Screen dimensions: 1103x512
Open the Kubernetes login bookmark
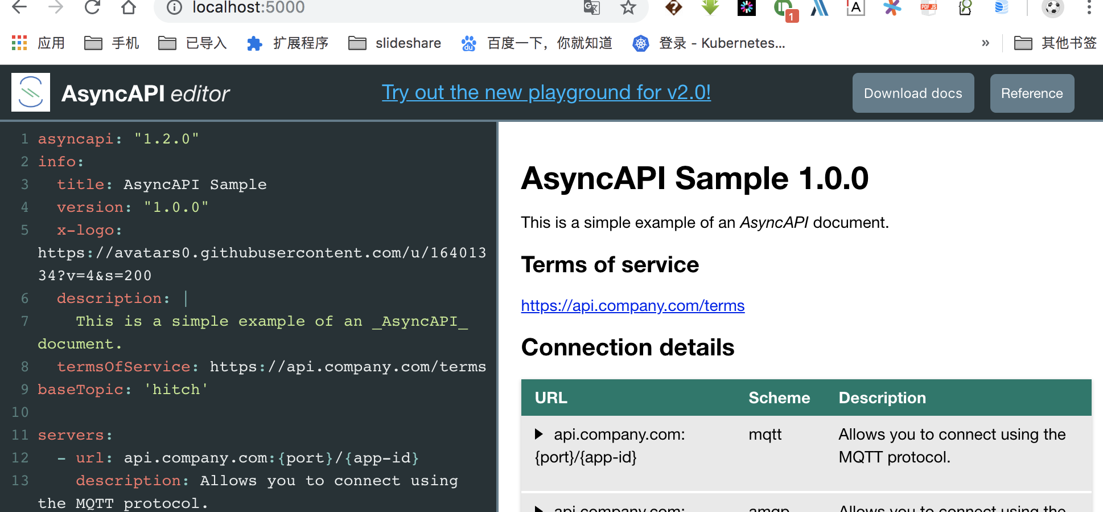click(x=709, y=43)
